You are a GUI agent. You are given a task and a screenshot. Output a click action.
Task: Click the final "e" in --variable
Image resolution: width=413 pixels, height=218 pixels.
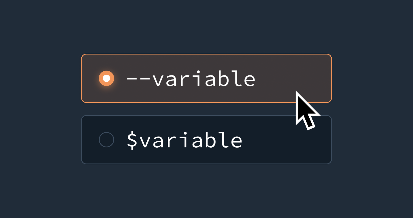[249, 80]
